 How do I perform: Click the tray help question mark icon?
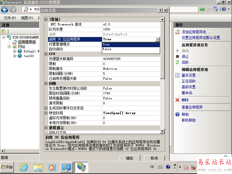click(x=168, y=167)
